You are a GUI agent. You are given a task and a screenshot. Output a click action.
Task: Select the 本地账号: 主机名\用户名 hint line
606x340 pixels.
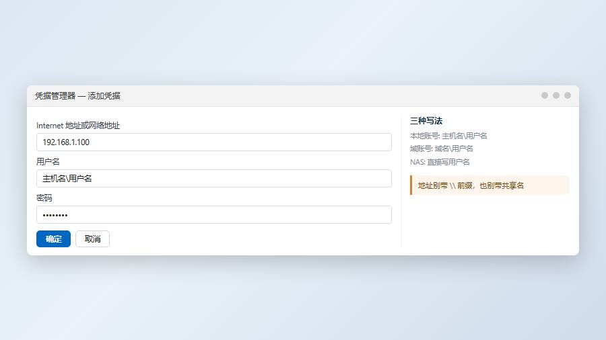pyautogui.click(x=448, y=136)
